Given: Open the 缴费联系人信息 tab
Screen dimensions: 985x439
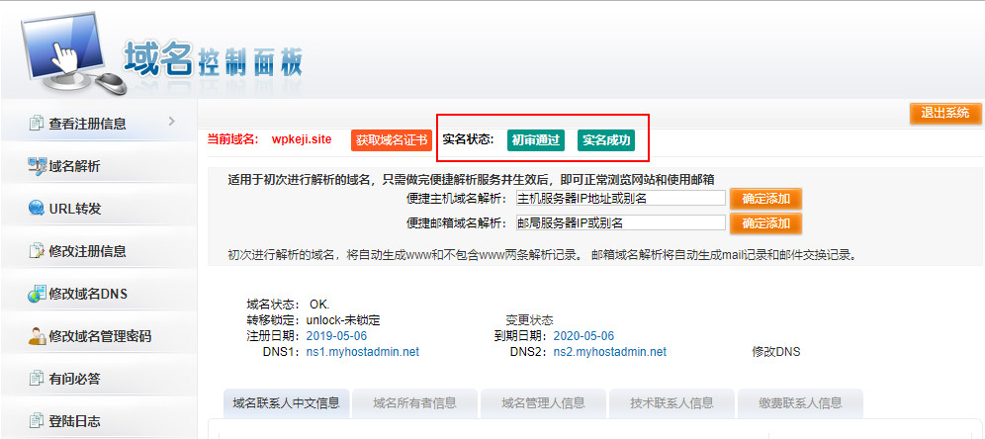Looking at the screenshot, I should click(801, 402).
